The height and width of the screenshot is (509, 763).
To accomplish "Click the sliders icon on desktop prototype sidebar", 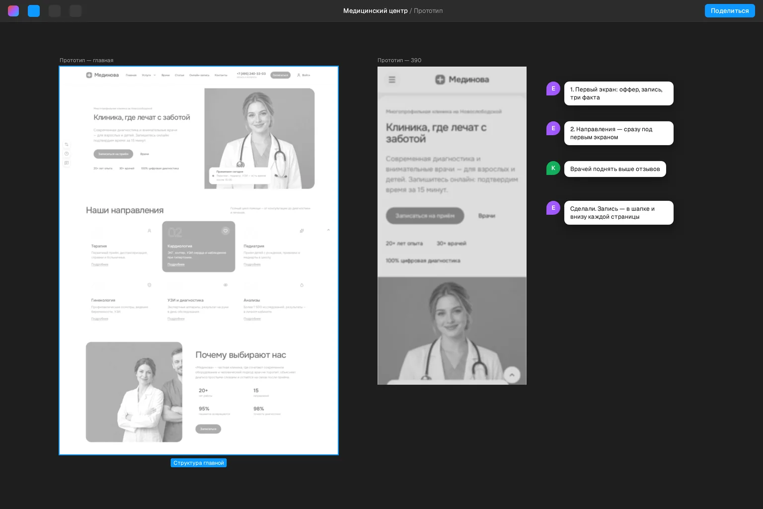I will coord(67,145).
